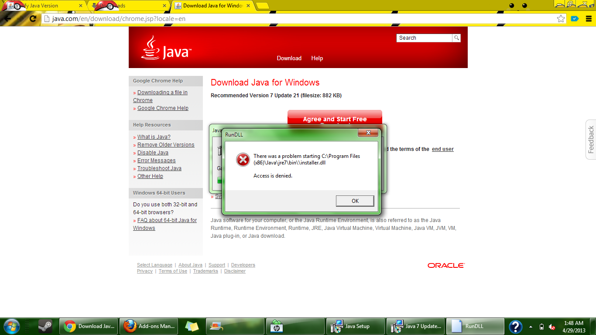Click the Java logo in the header
The image size is (596, 335).
coord(166,48)
